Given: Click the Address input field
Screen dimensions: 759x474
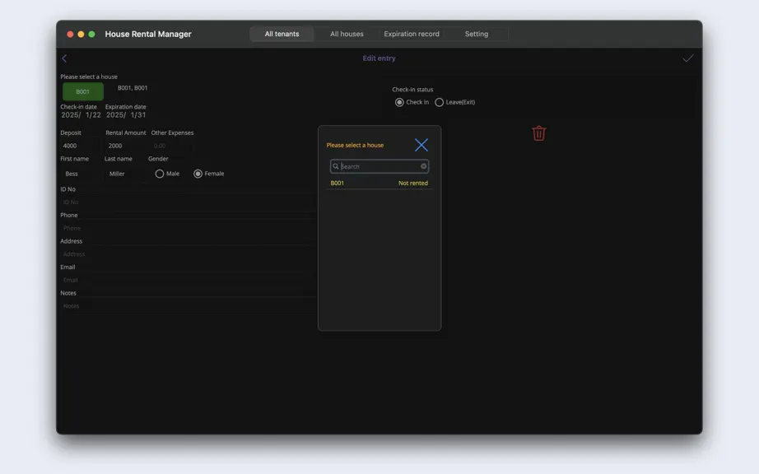Looking at the screenshot, I should pyautogui.click(x=189, y=254).
